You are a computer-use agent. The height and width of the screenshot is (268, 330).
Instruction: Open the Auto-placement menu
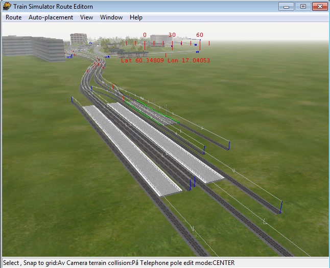(x=51, y=17)
